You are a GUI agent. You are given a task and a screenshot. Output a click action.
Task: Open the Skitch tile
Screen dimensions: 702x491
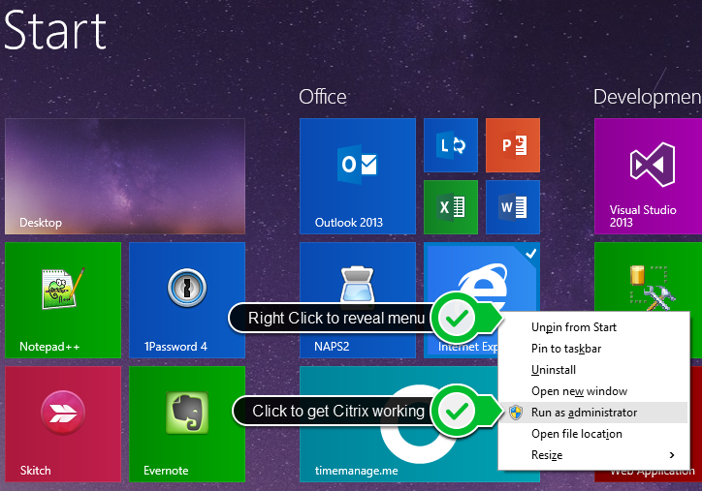coord(63,423)
